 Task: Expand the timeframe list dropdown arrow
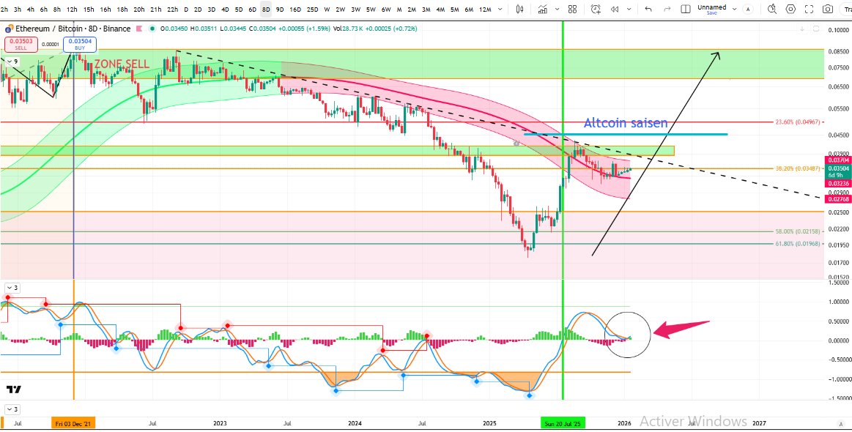click(500, 10)
